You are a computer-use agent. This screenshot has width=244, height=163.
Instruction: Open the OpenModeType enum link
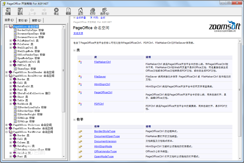pos(104,156)
